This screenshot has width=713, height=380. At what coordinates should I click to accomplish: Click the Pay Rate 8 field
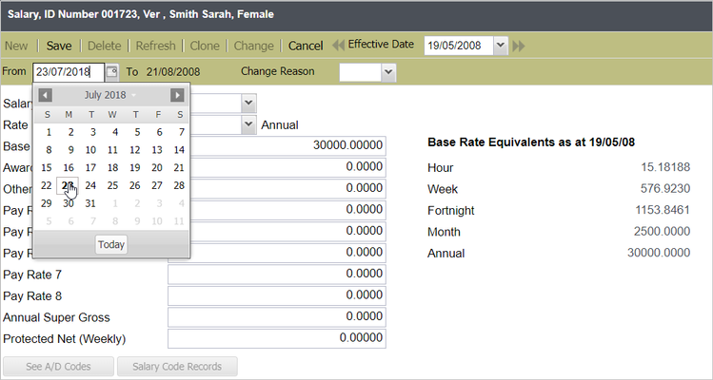pyautogui.click(x=277, y=295)
